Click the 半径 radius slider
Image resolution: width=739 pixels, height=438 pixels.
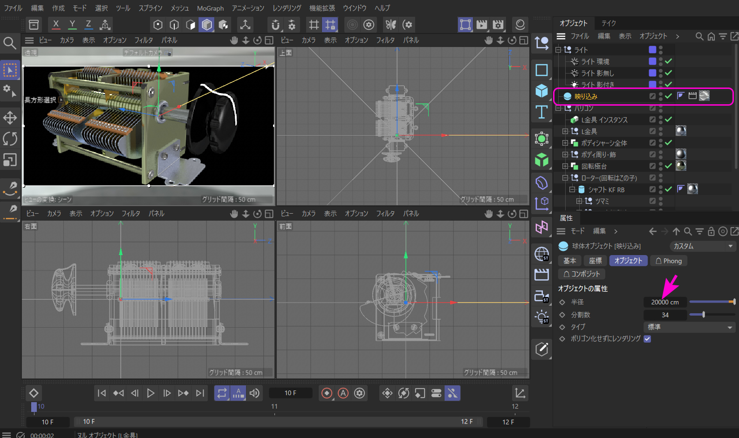712,302
